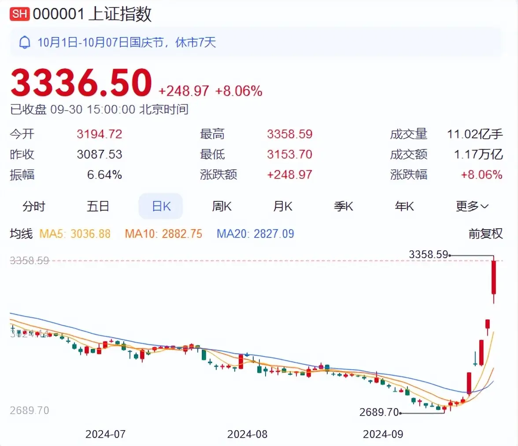The height and width of the screenshot is (446, 518).
Task: Select the 年K yearly candlestick tab
Action: pos(404,206)
